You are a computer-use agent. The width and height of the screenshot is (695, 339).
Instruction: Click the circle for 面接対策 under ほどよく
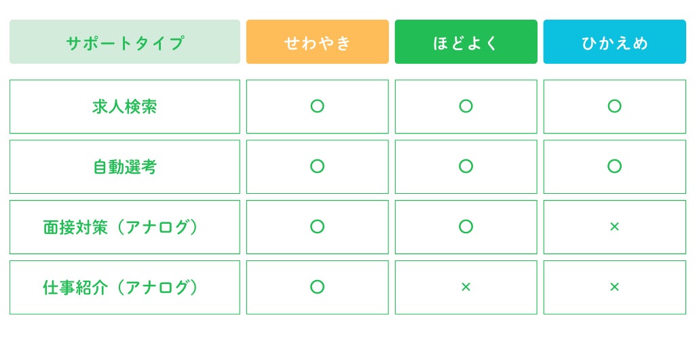[466, 226]
